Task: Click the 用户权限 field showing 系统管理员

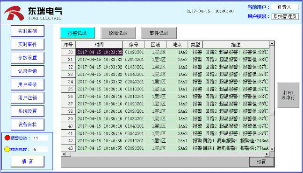Action: pyautogui.click(x=285, y=17)
